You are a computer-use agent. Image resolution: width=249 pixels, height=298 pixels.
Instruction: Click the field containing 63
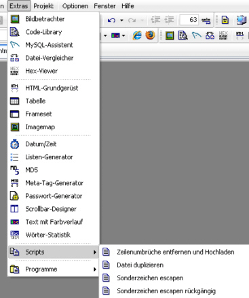[189, 20]
